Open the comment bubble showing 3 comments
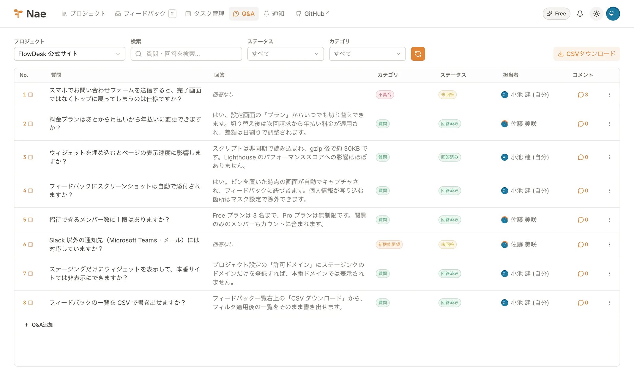Image resolution: width=634 pixels, height=377 pixels. [583, 95]
